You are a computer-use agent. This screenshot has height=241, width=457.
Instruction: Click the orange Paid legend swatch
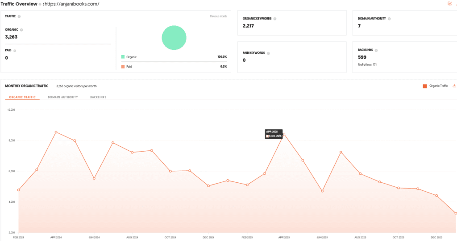click(x=123, y=66)
